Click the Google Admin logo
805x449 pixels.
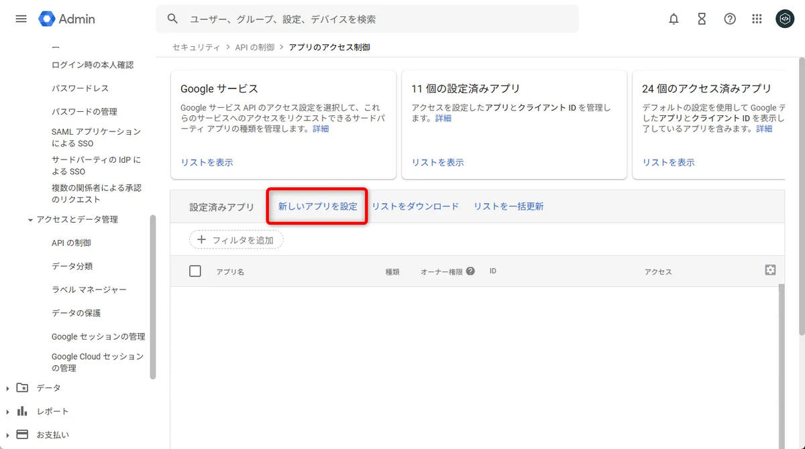pyautogui.click(x=65, y=19)
